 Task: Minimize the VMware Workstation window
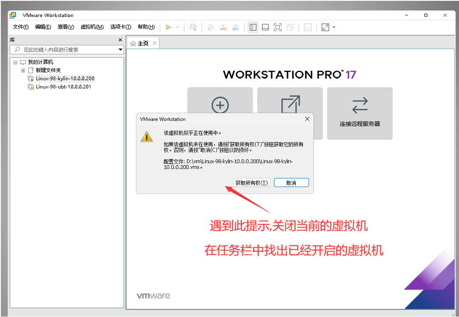pyautogui.click(x=407, y=15)
